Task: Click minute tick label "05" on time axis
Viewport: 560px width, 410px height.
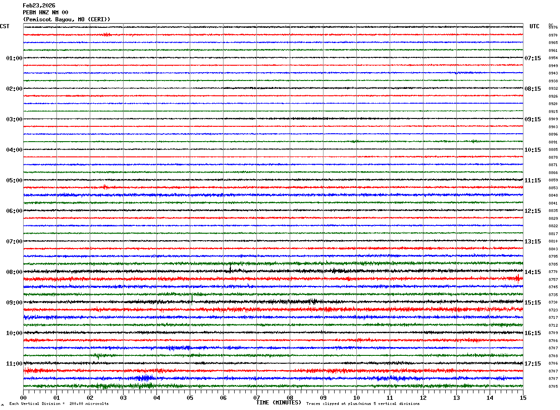Action: pos(190,398)
